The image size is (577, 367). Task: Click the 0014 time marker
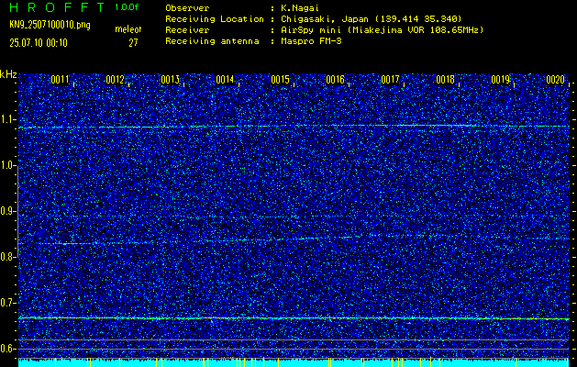coord(226,80)
